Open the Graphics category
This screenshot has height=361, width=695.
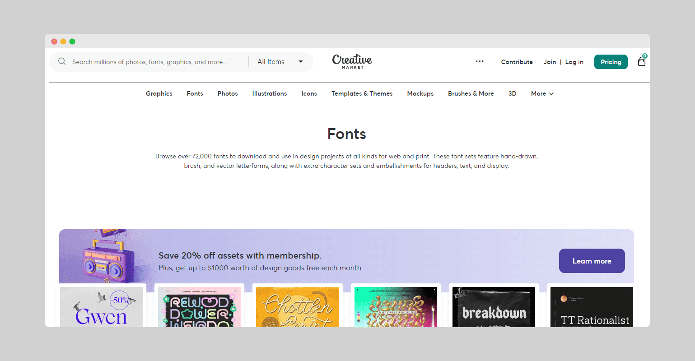tap(159, 93)
